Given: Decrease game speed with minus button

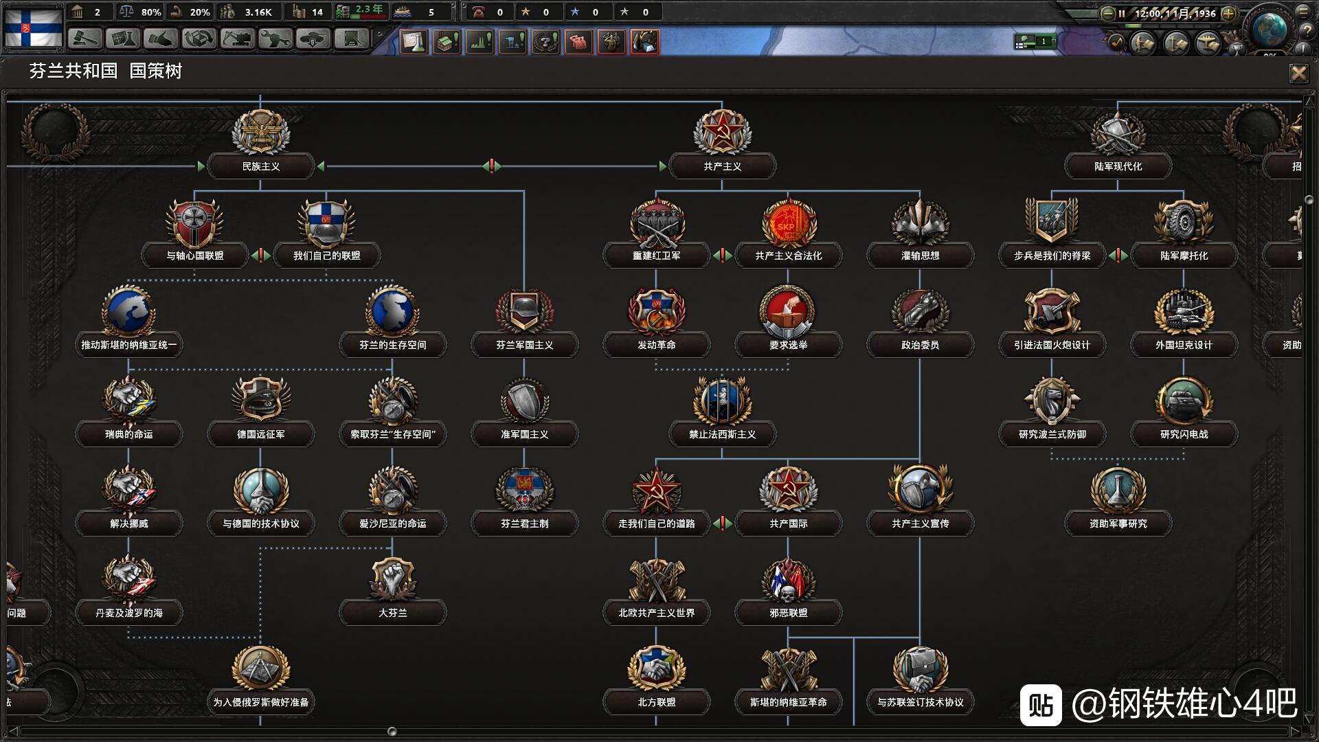Looking at the screenshot, I should (x=1107, y=13).
